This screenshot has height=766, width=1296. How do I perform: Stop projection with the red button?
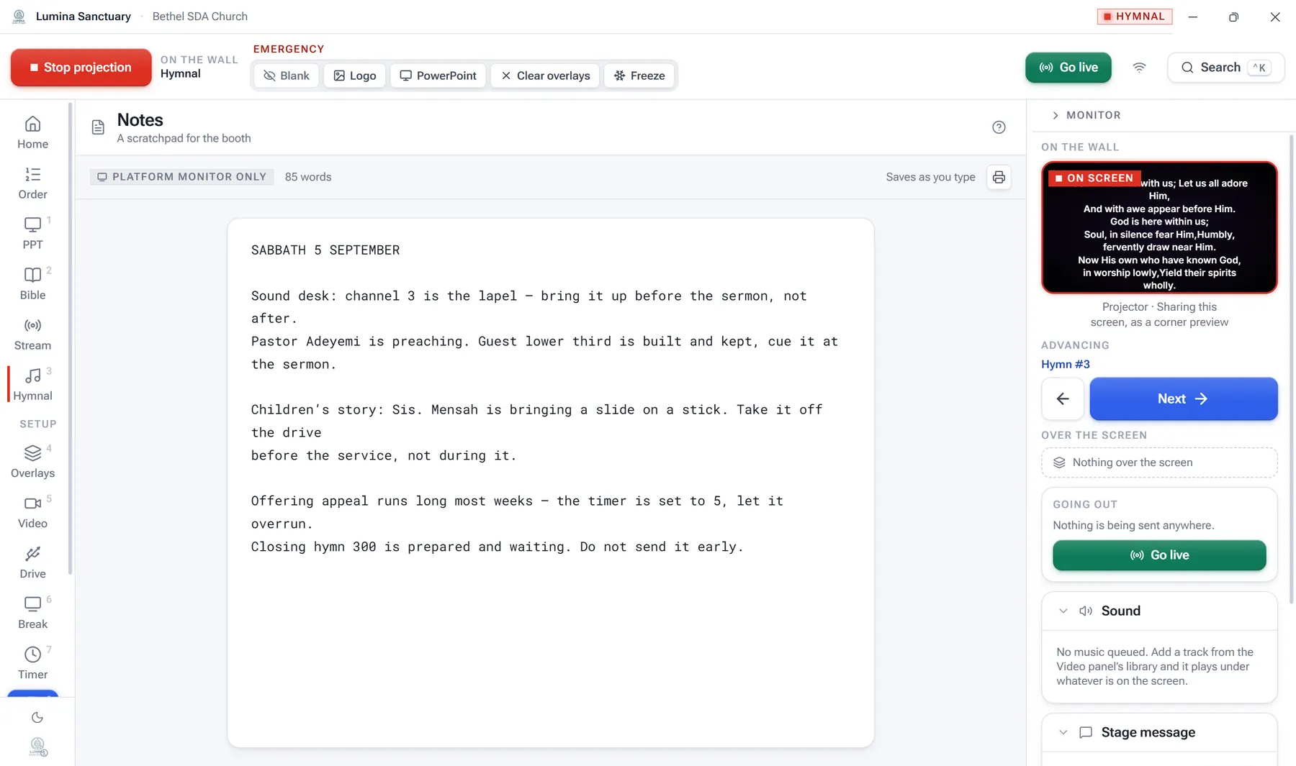[x=81, y=68]
